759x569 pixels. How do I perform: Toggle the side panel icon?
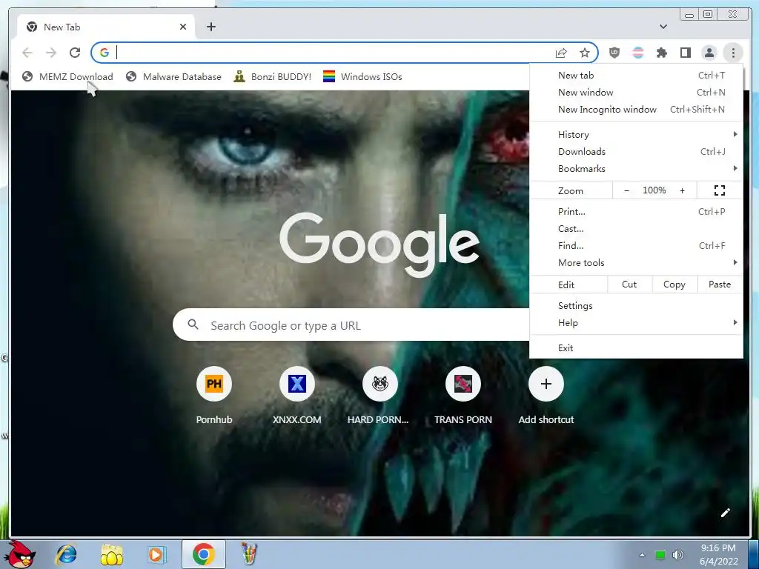[686, 53]
